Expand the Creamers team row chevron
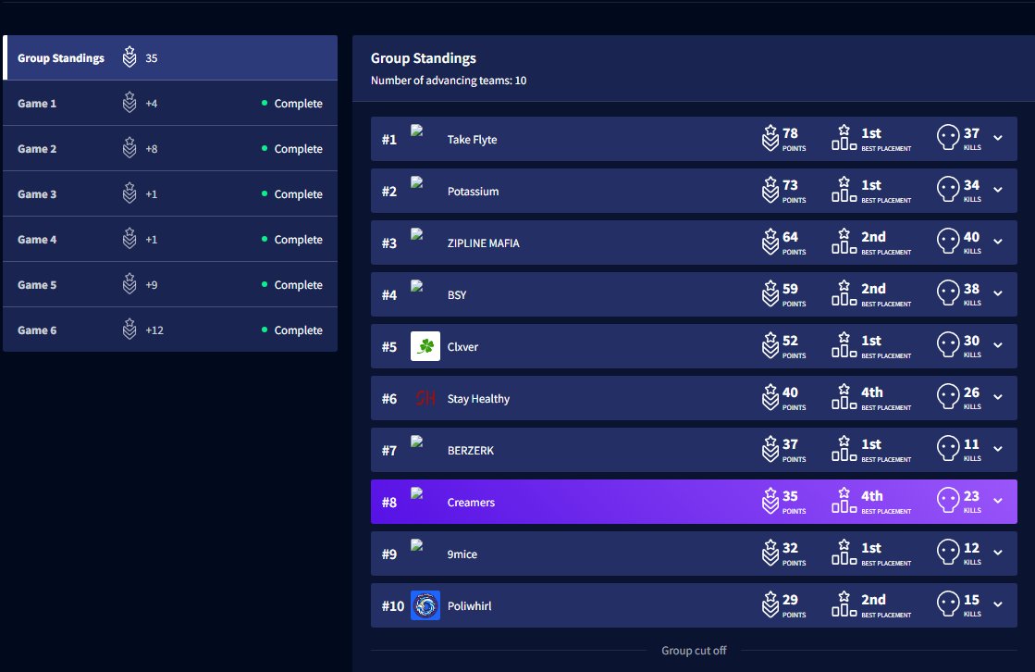The height and width of the screenshot is (672, 1035). point(998,501)
